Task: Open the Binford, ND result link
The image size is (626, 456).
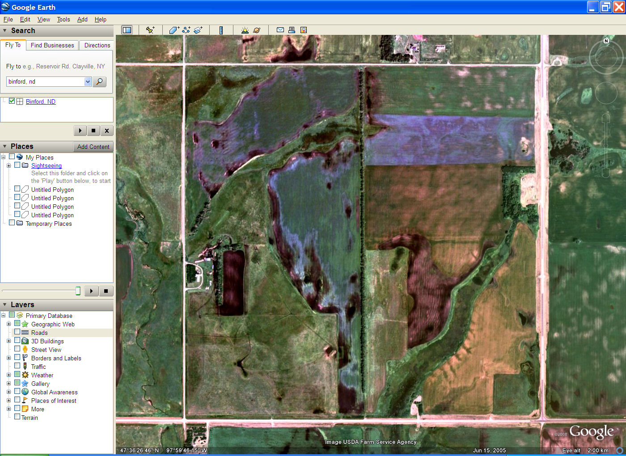Action: coord(41,101)
